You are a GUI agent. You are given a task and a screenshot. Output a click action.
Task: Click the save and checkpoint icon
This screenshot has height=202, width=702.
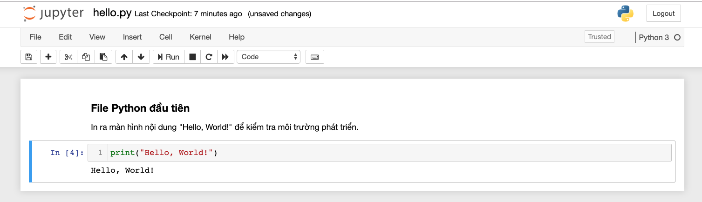coord(29,57)
